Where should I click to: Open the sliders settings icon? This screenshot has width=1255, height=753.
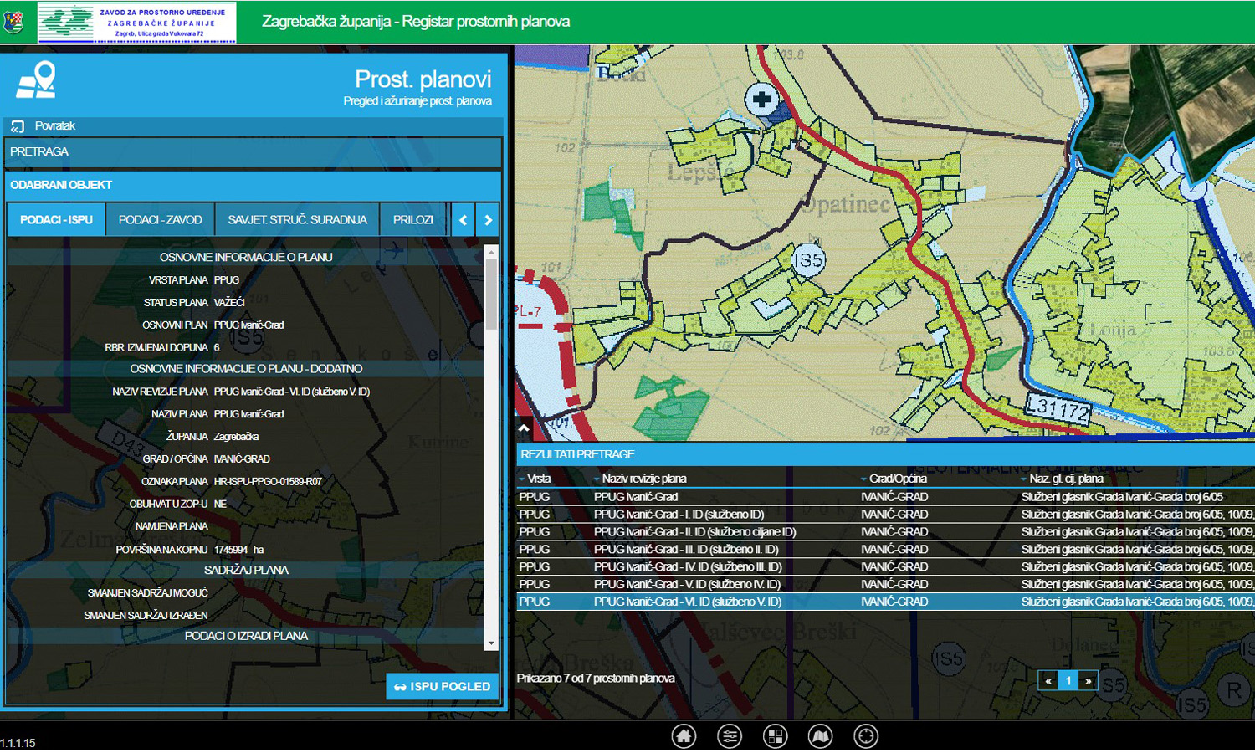click(730, 736)
